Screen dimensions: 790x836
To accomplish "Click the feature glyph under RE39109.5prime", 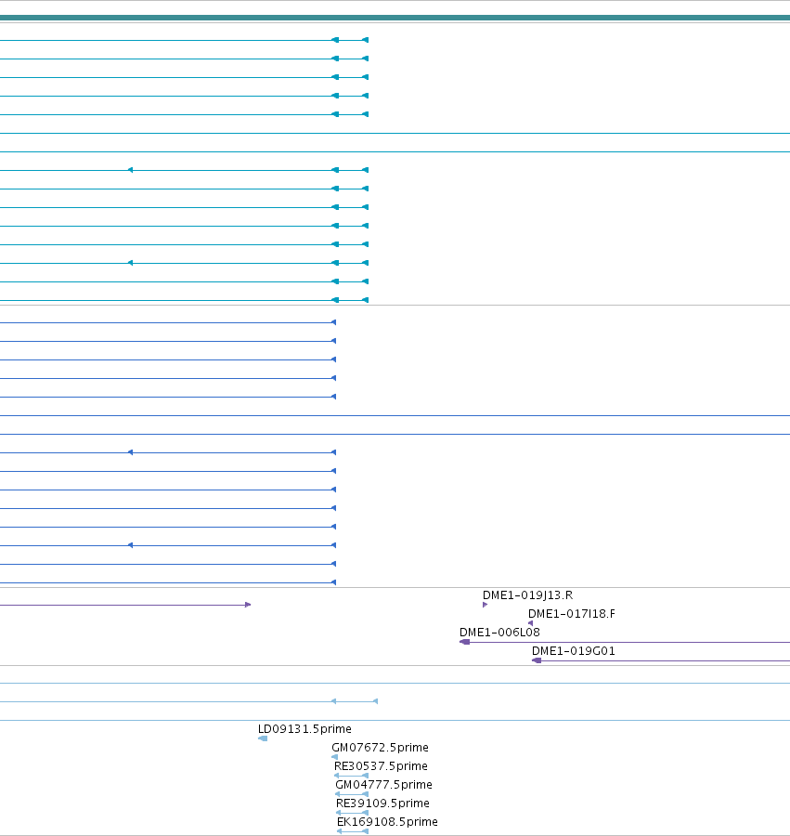I will point(352,813).
